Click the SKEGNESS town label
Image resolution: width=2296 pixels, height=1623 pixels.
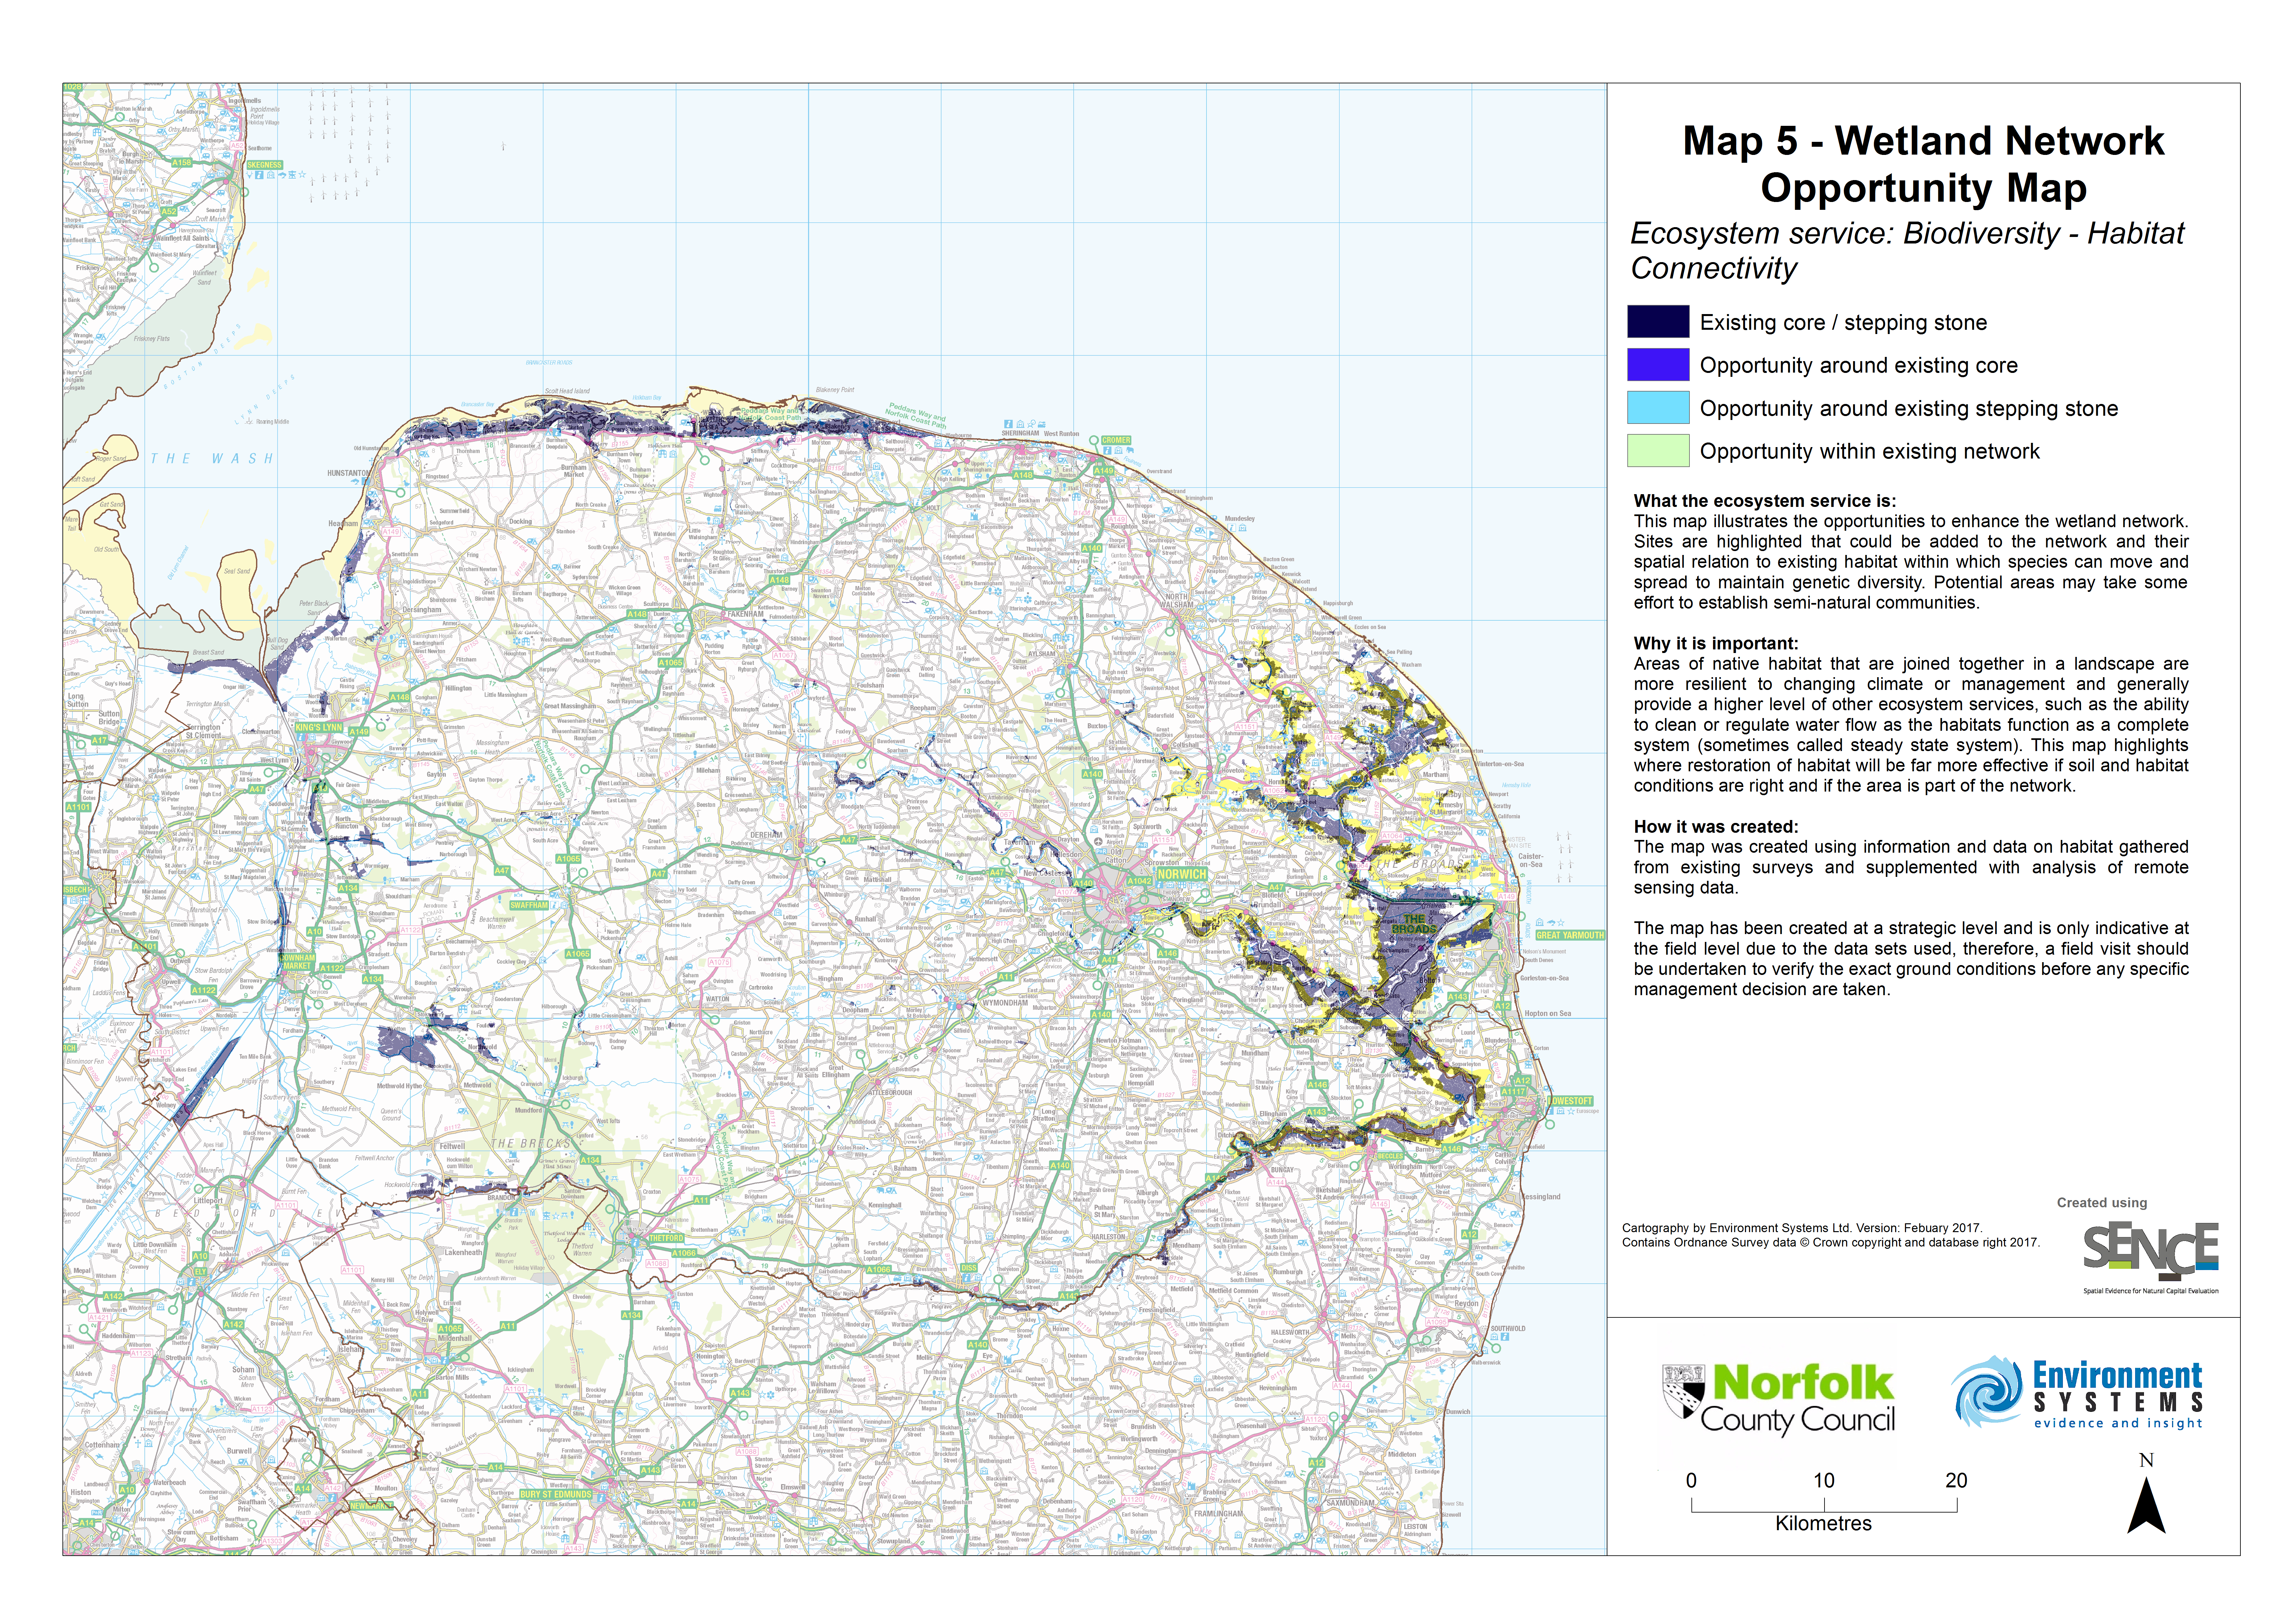coord(264,165)
